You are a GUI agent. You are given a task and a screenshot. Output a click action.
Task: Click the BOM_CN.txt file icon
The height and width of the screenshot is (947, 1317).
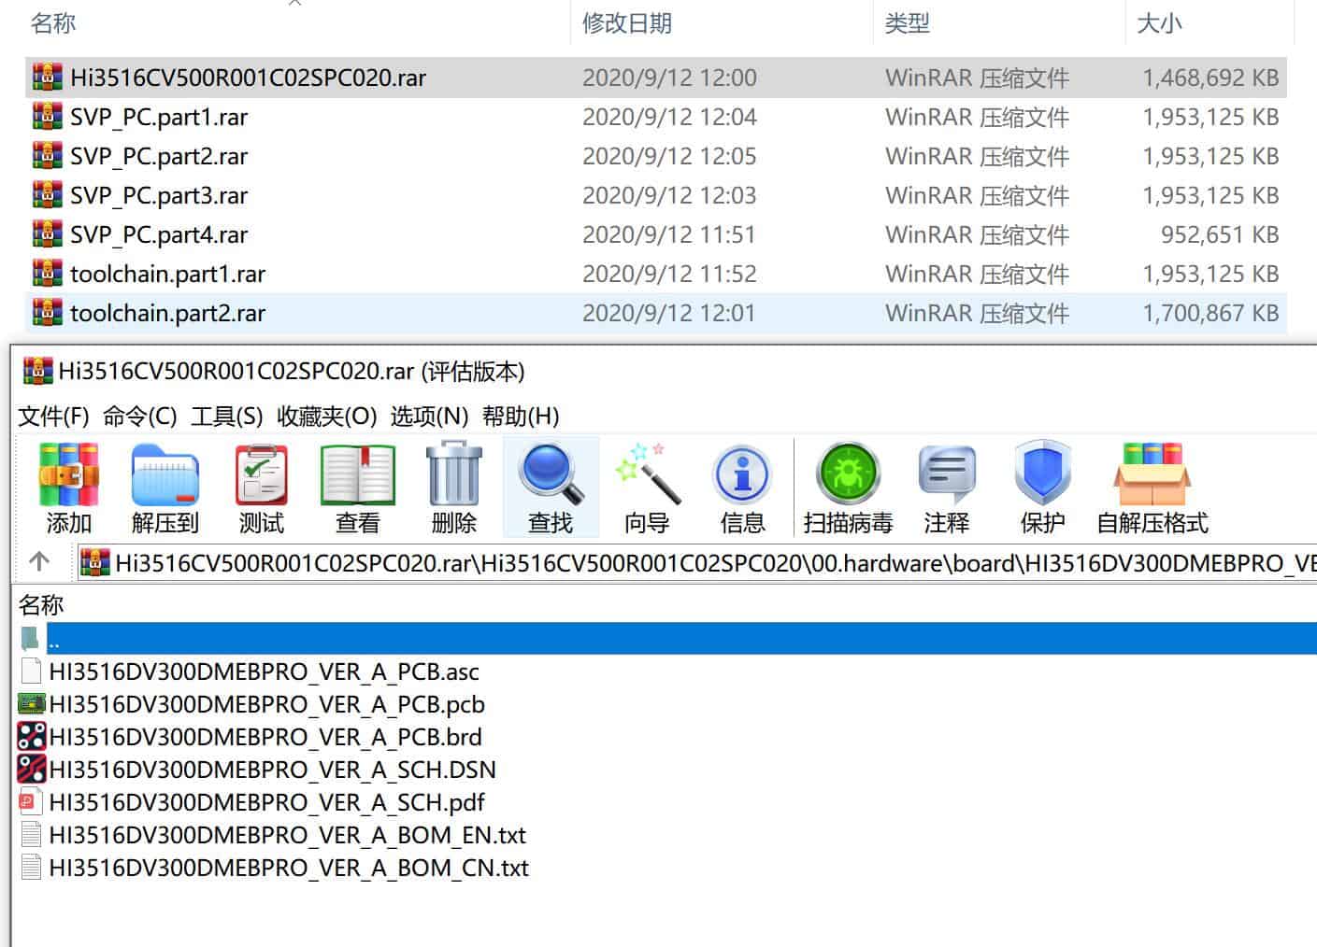31,868
